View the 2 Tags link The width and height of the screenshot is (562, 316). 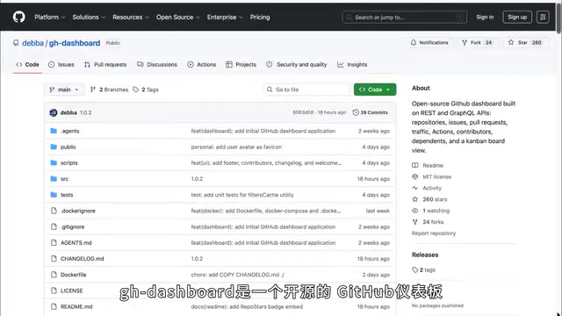click(146, 90)
